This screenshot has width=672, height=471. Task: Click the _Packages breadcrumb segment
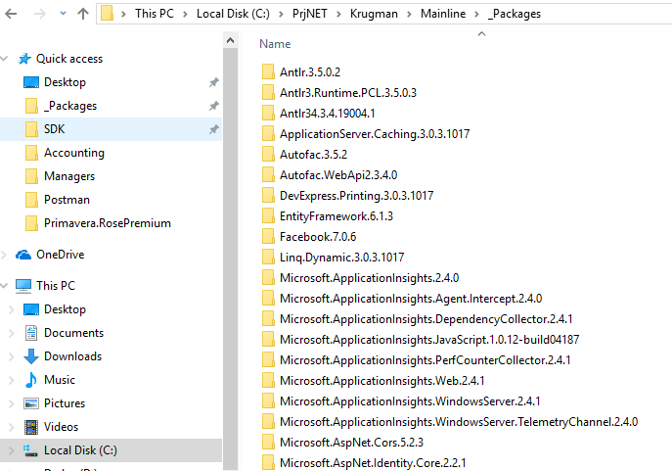[x=515, y=14]
